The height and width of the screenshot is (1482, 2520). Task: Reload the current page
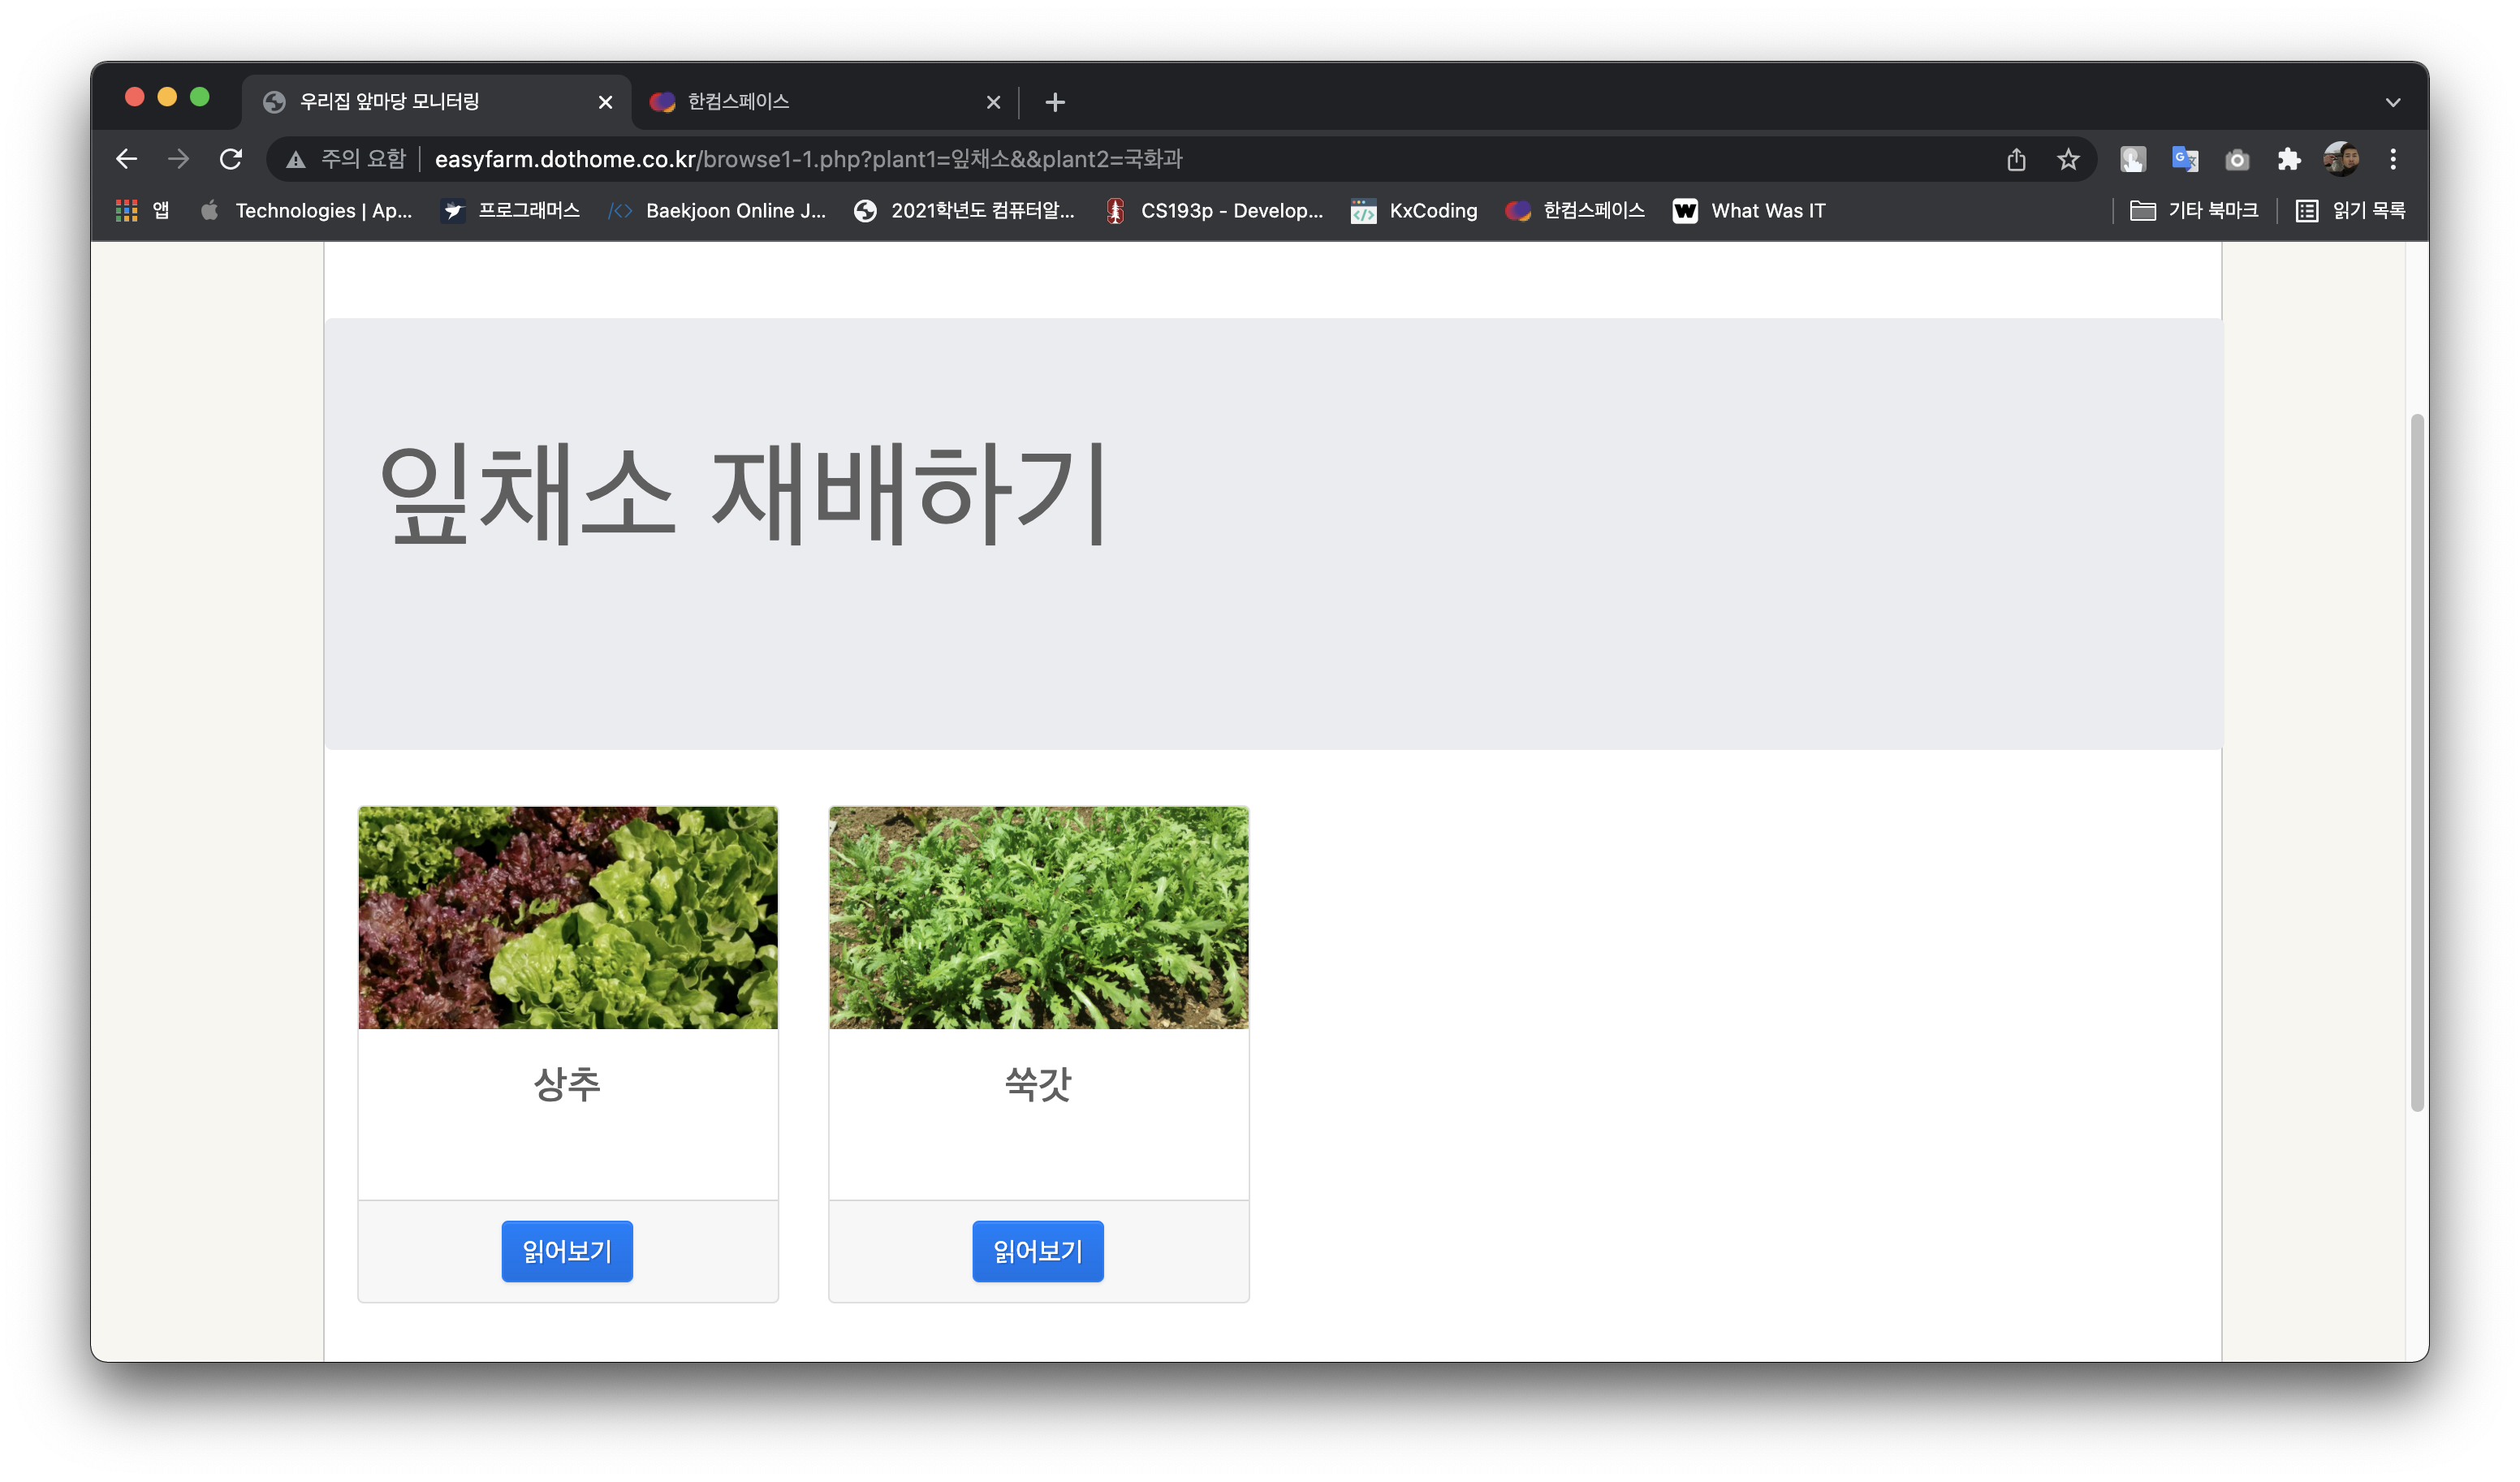click(231, 158)
